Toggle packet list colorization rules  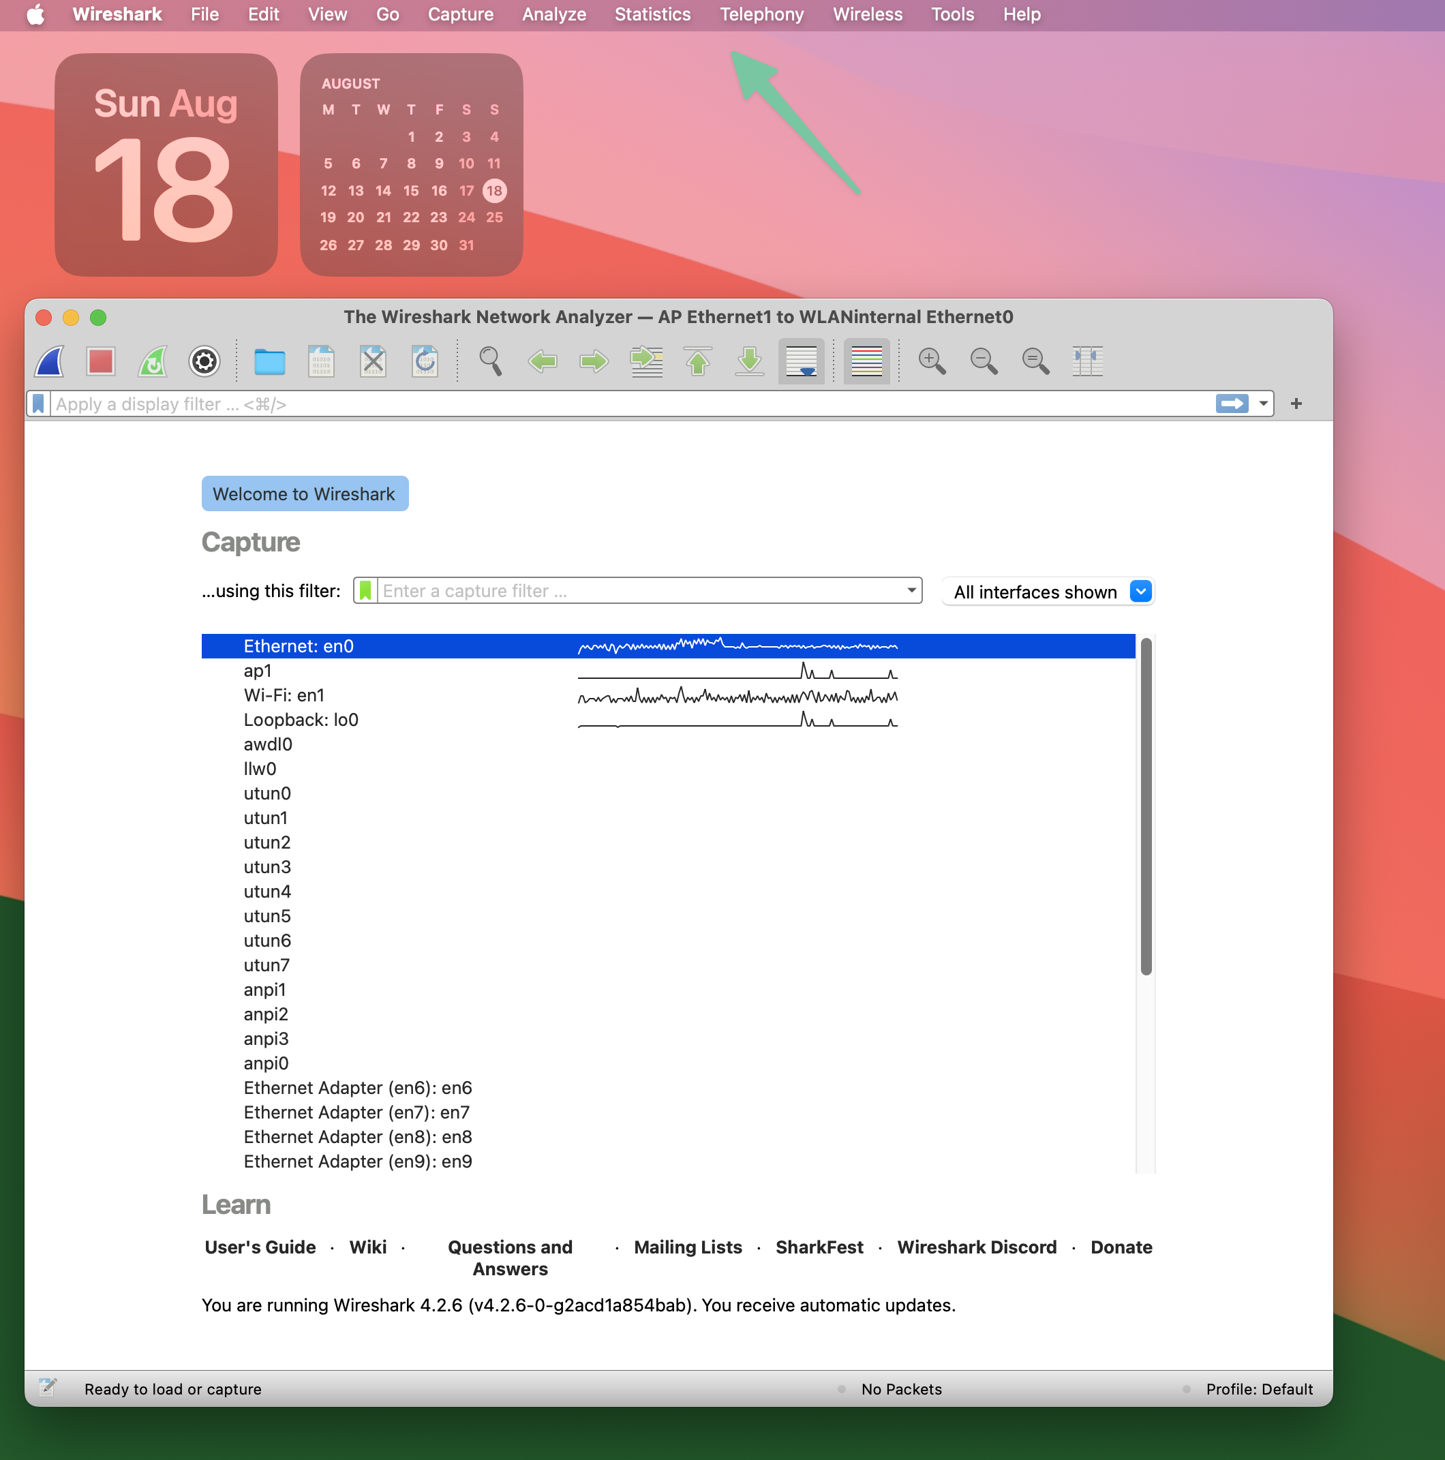[866, 361]
